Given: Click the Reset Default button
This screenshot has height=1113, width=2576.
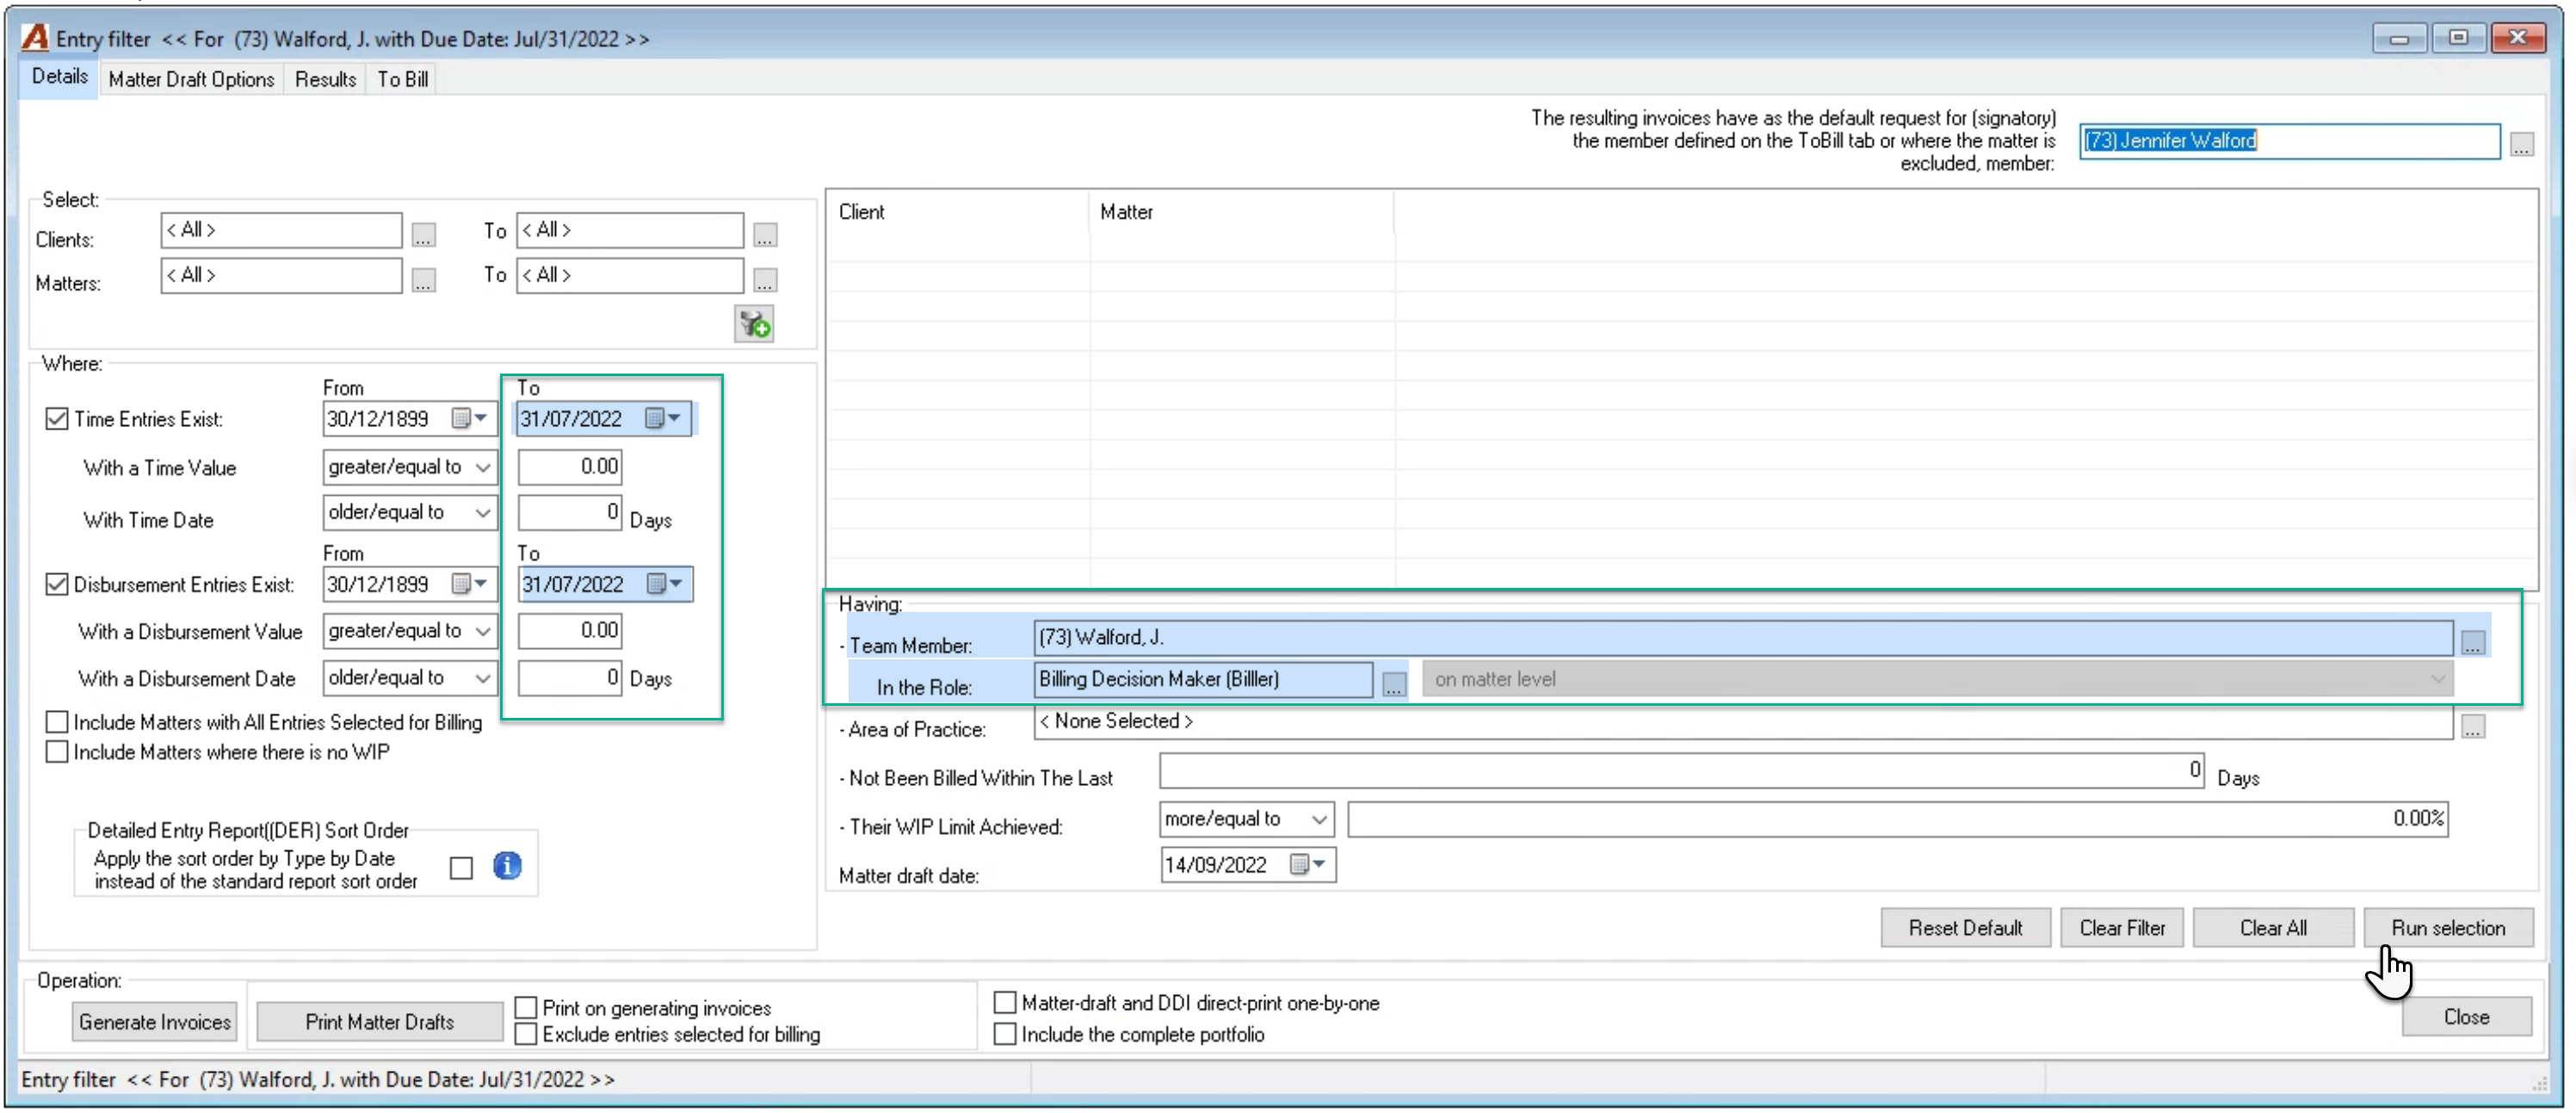Looking at the screenshot, I should 1965,928.
